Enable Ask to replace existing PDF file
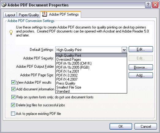Screen dimensions: 160x133 click(13, 113)
